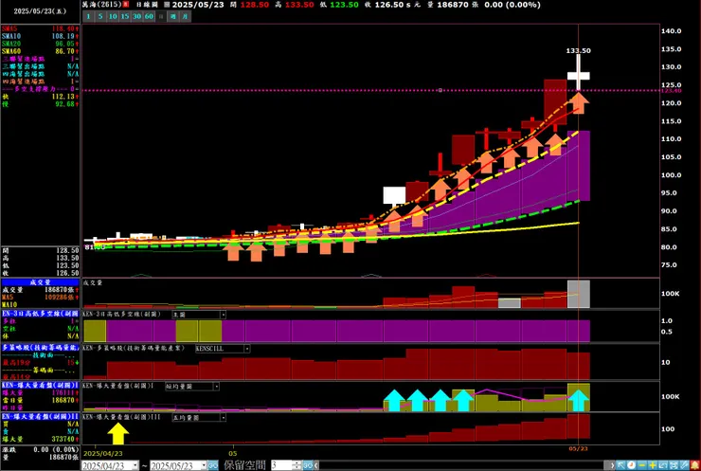Click the round clock icon in bottom toolbar
Viewport: 701px width, 471px height.
coord(631,465)
